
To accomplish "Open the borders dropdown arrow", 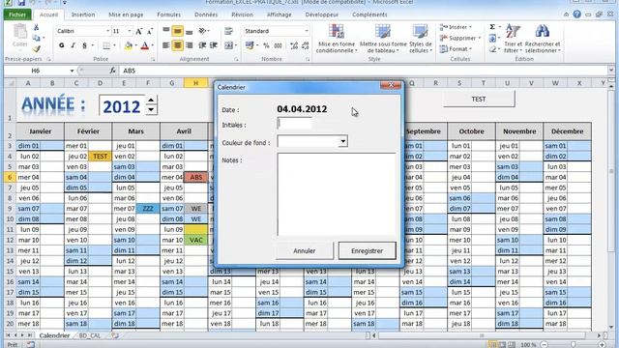I will click(x=114, y=45).
